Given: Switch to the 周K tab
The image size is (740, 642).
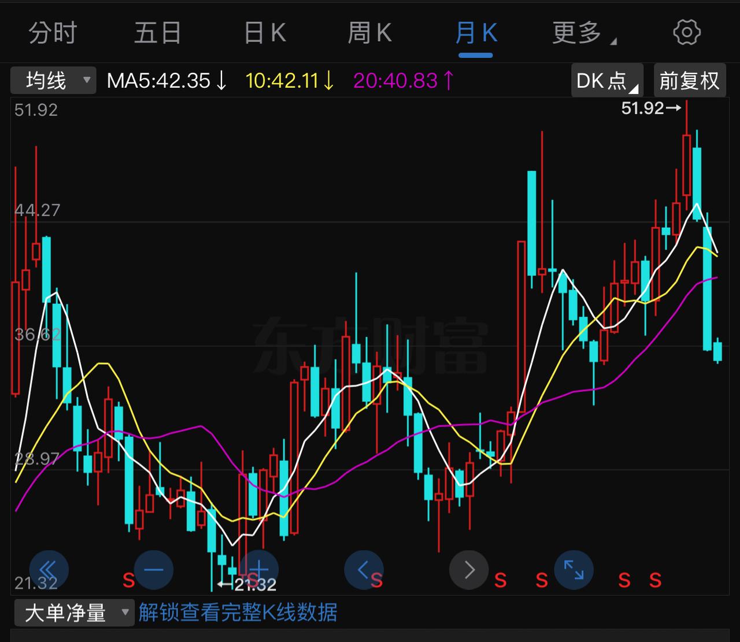Looking at the screenshot, I should [370, 33].
